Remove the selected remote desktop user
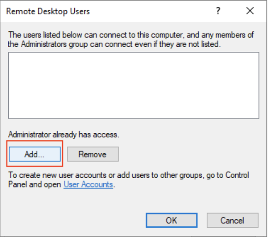268x237 pixels. (93, 154)
